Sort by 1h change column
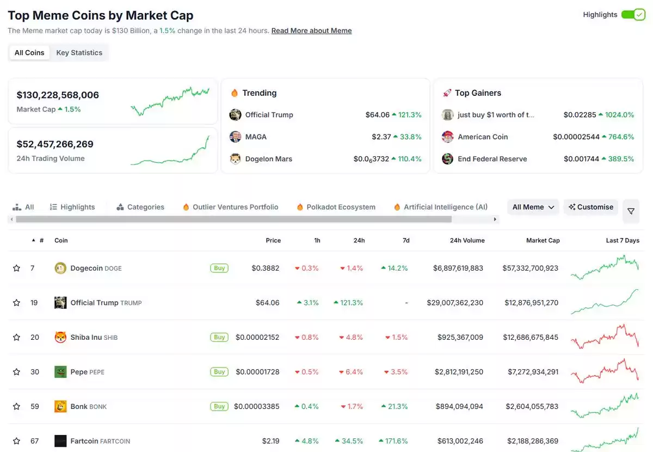653x452 pixels. (x=317, y=240)
